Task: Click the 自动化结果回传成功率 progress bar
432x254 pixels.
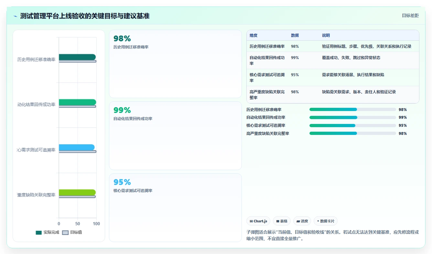Action: (353, 117)
